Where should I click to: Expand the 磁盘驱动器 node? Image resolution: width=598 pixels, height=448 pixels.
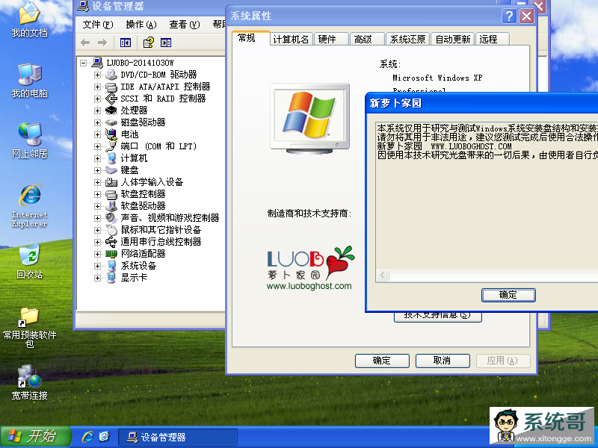pos(97,122)
